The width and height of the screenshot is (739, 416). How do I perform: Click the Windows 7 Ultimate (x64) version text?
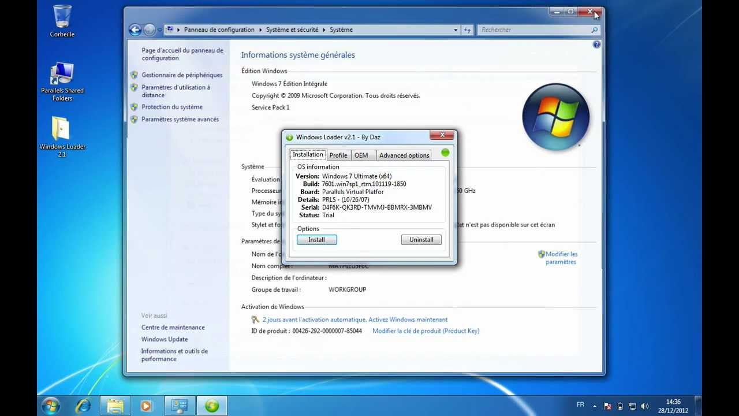coord(357,176)
